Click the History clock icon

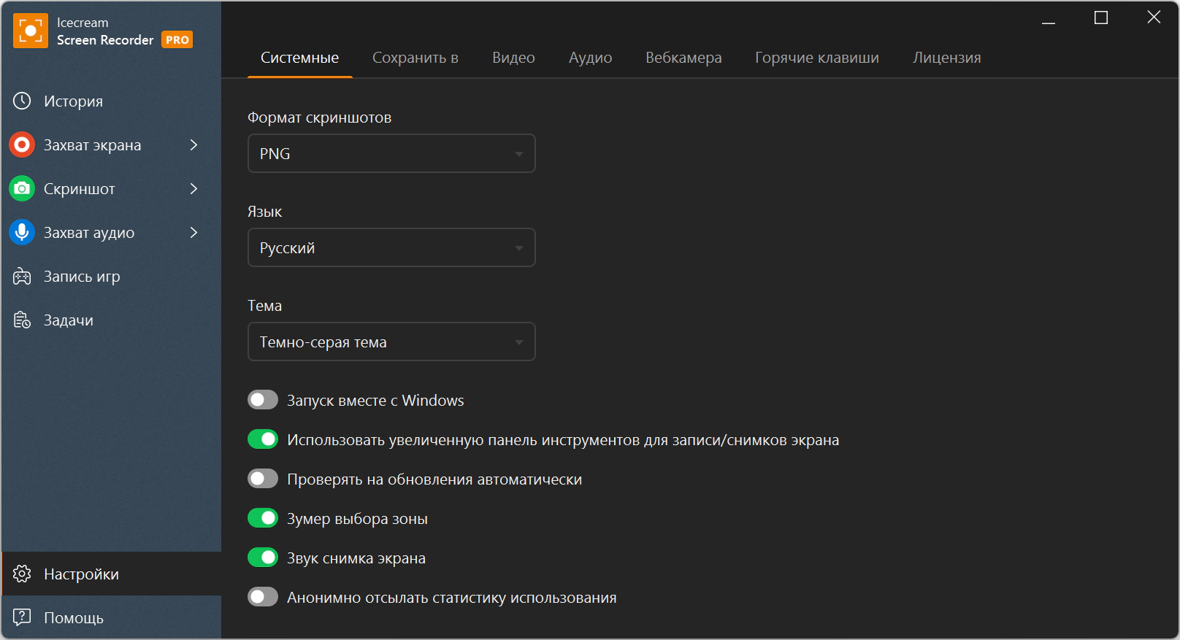coord(22,101)
